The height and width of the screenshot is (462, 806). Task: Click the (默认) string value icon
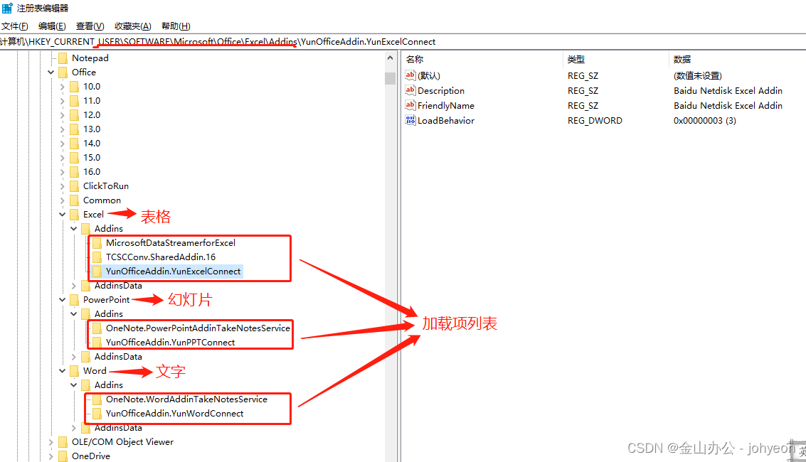[410, 75]
